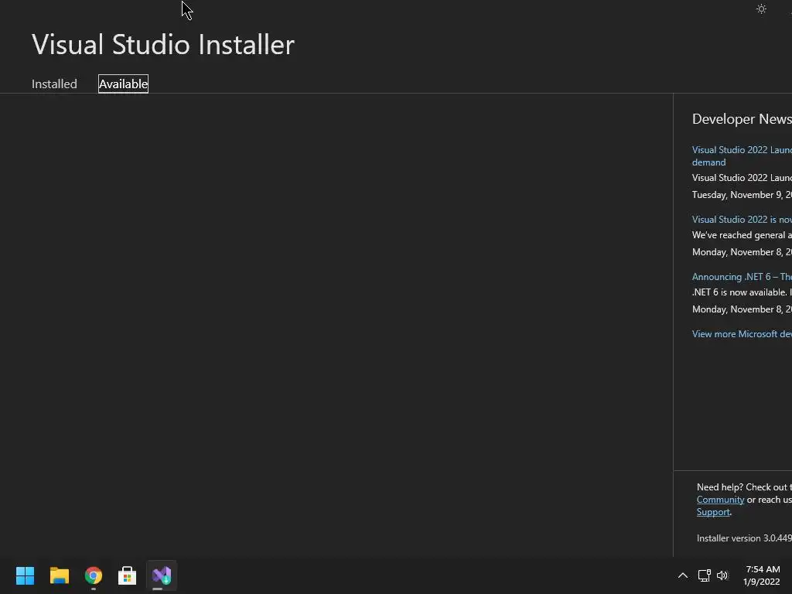Open the Visual Studio 2022 Launch news link
The height and width of the screenshot is (594, 792).
pos(742,155)
